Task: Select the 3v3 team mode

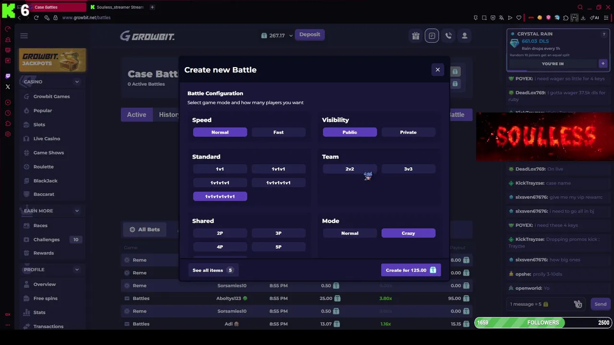Action: (x=408, y=169)
